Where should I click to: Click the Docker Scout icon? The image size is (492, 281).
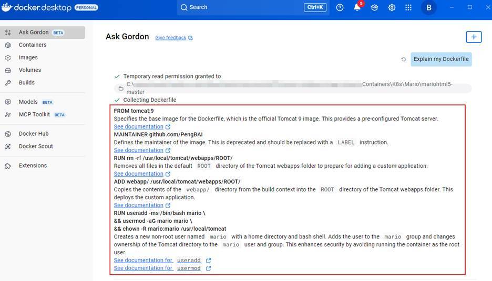(x=8, y=146)
